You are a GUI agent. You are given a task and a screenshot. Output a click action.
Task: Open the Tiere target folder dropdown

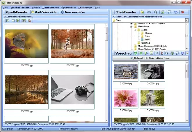[187, 21]
